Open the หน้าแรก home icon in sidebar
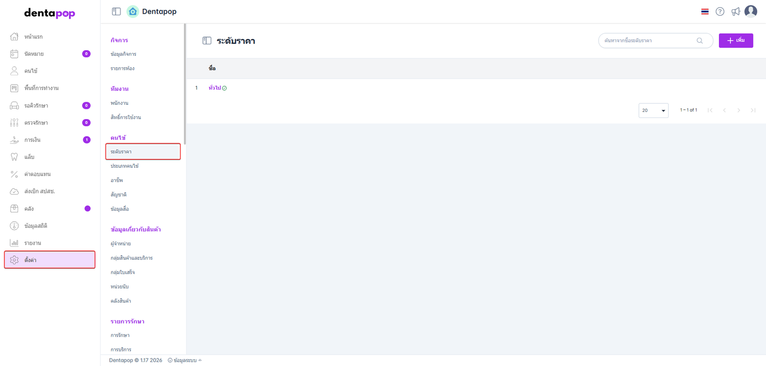Screen dimensions: 766x366 (15, 37)
